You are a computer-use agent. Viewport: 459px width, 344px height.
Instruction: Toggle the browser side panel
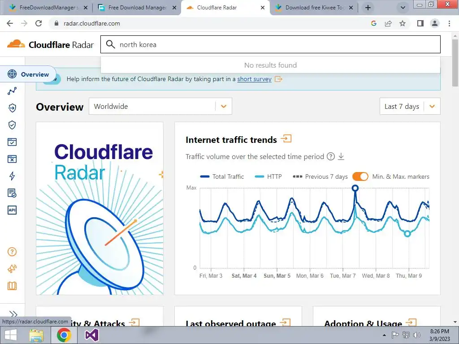420,23
